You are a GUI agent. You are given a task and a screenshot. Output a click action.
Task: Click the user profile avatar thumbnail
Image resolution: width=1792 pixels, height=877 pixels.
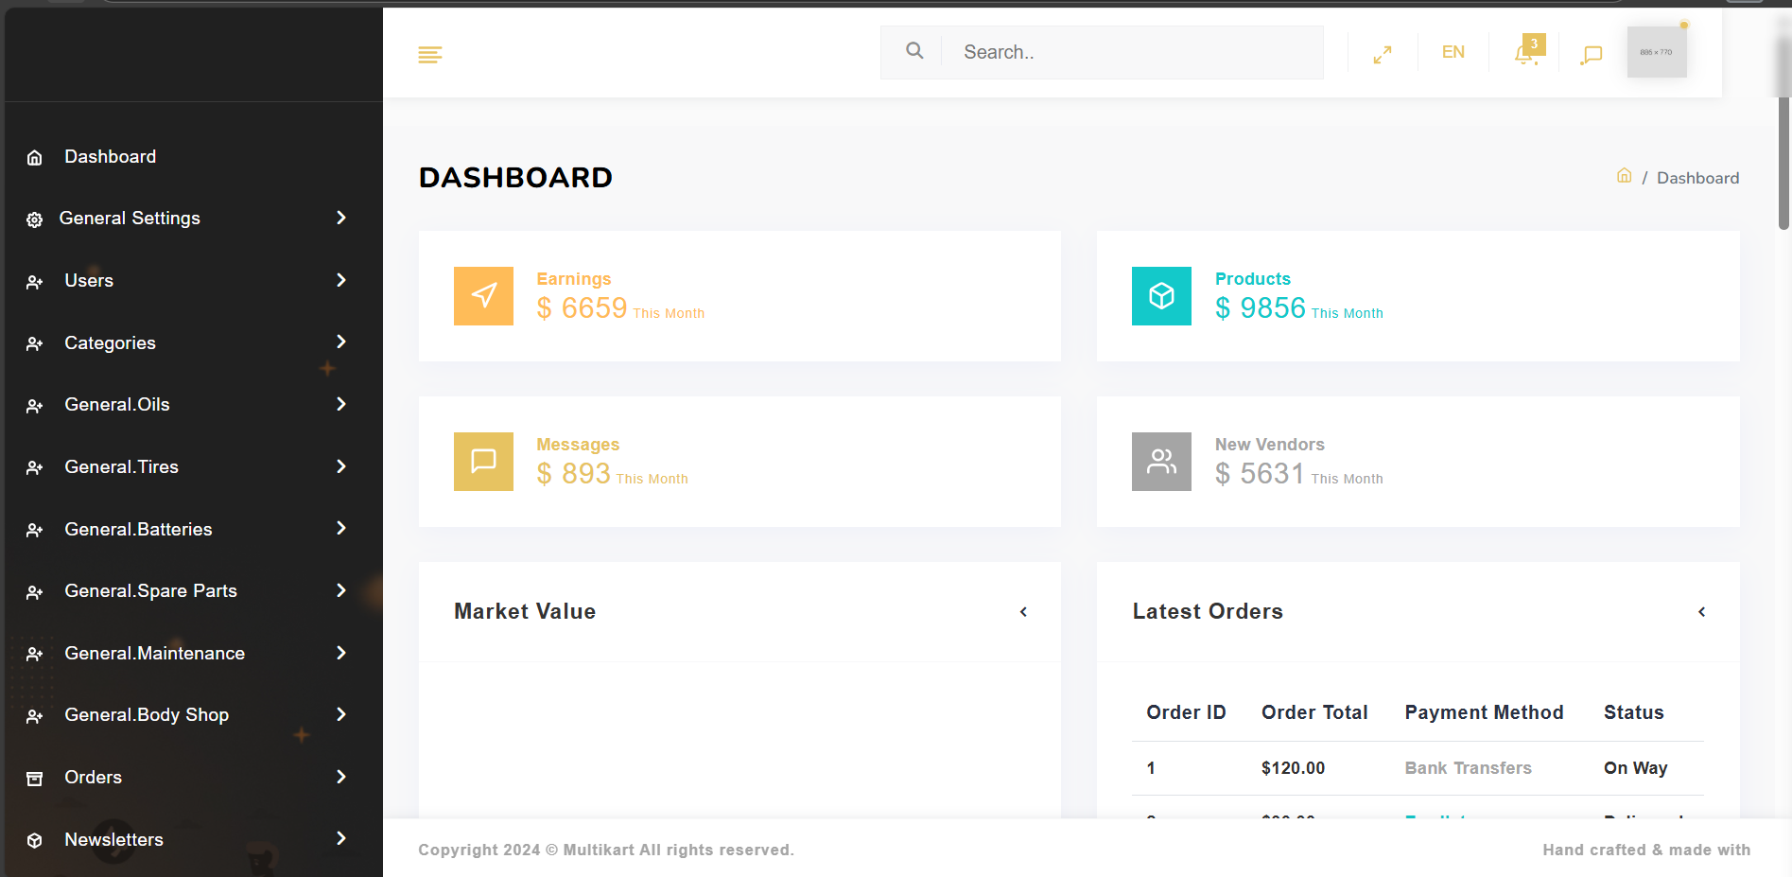pos(1656,52)
